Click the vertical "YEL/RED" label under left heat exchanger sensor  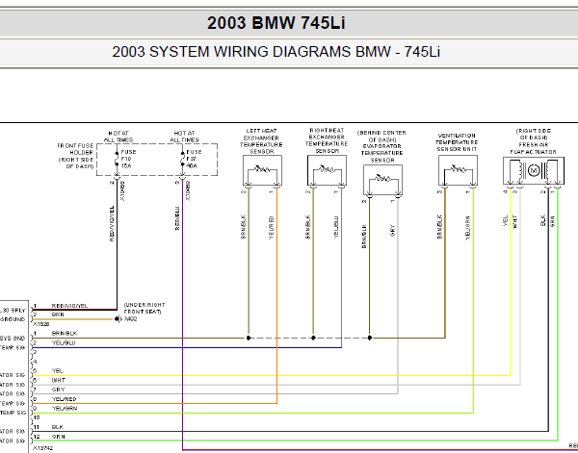[272, 228]
